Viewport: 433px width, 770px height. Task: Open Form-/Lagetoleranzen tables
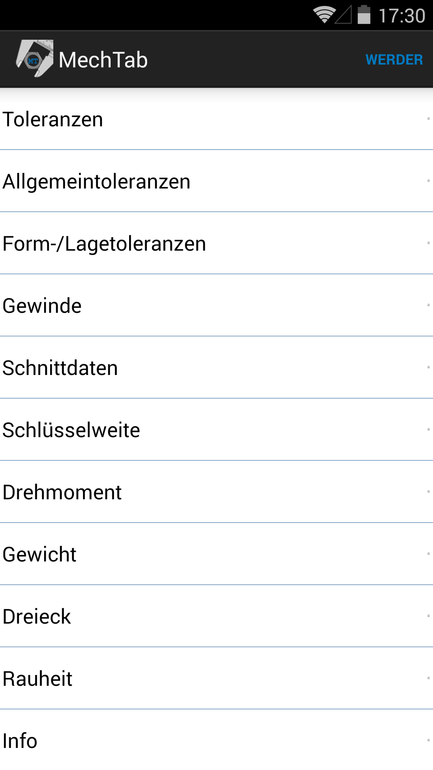coord(216,243)
